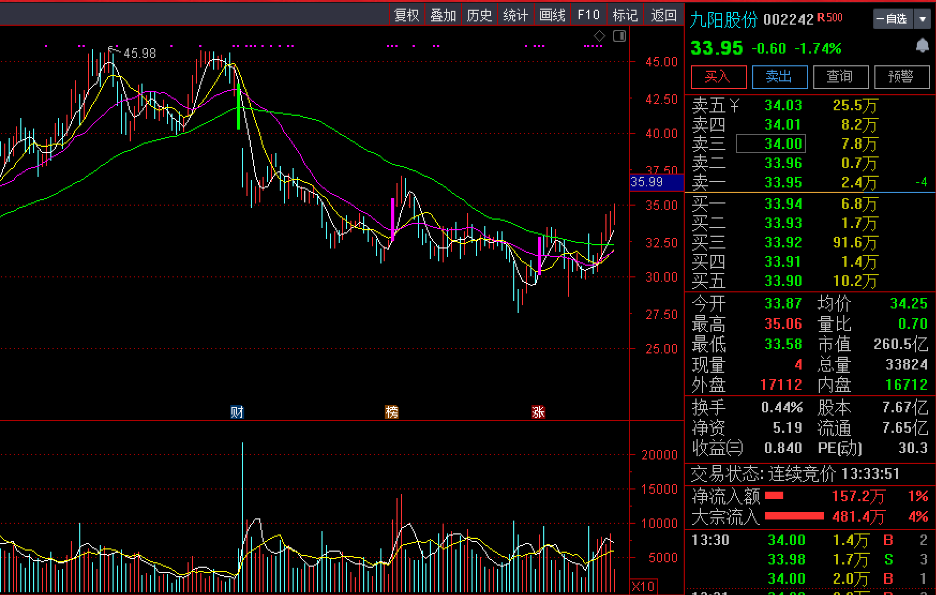Click the 45.98 high price label
This screenshot has width=936, height=595.
click(139, 54)
